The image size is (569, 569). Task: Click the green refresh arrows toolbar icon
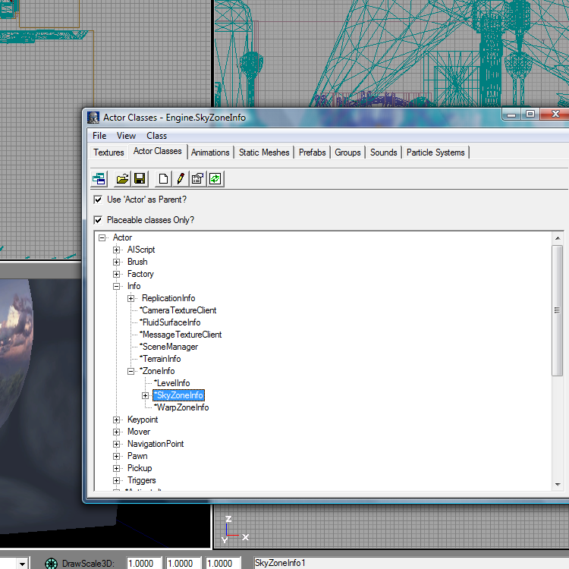pos(215,179)
